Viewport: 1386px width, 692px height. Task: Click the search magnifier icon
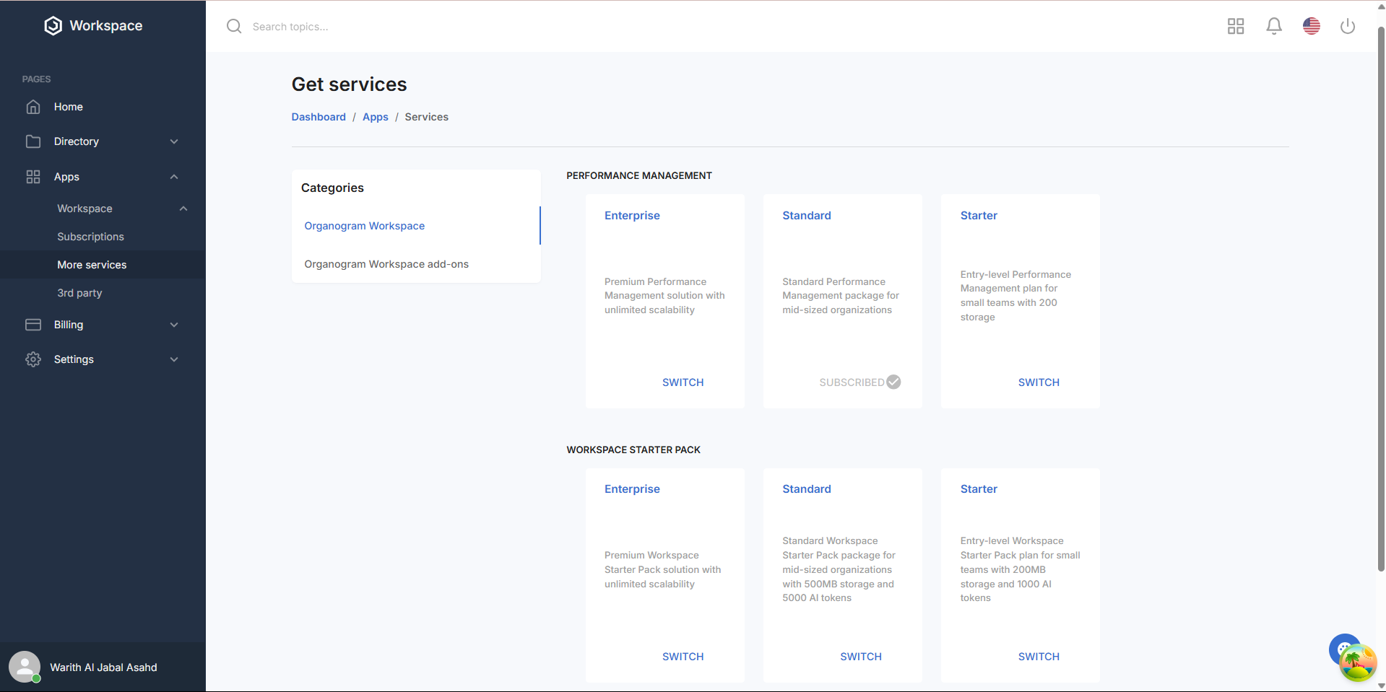(234, 27)
